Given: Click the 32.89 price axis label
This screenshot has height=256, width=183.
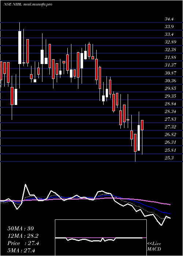Looking at the screenshot, I should coord(171,42).
